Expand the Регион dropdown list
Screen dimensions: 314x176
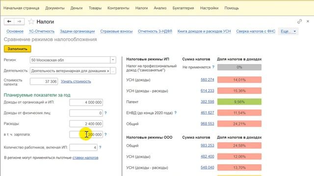pos(113,60)
